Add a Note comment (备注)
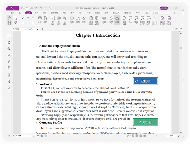The image size is (190, 144). point(40,20)
